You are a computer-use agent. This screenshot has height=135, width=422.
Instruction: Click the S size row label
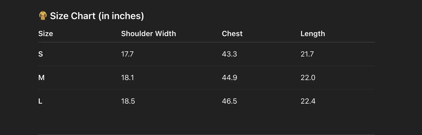[41, 54]
